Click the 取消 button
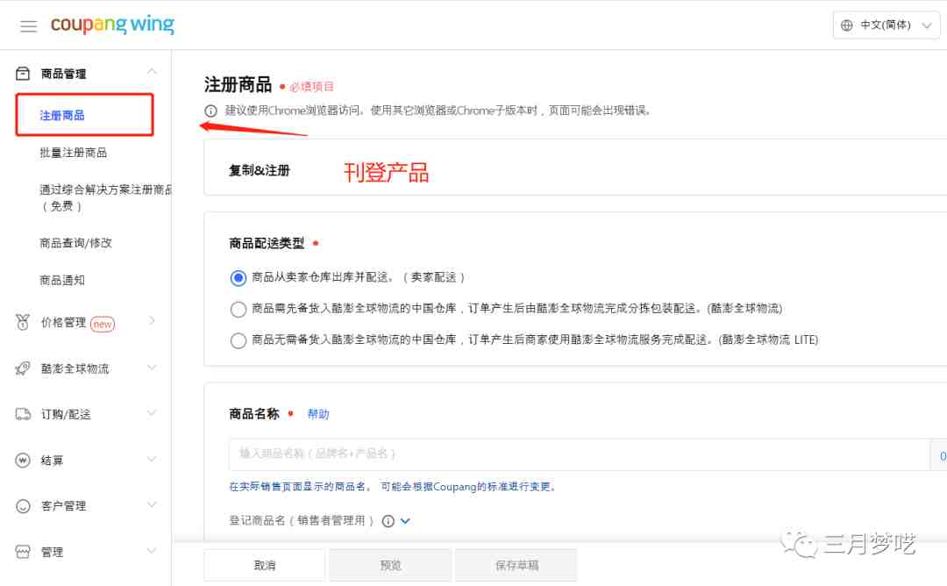This screenshot has height=586, width=947. point(265,566)
